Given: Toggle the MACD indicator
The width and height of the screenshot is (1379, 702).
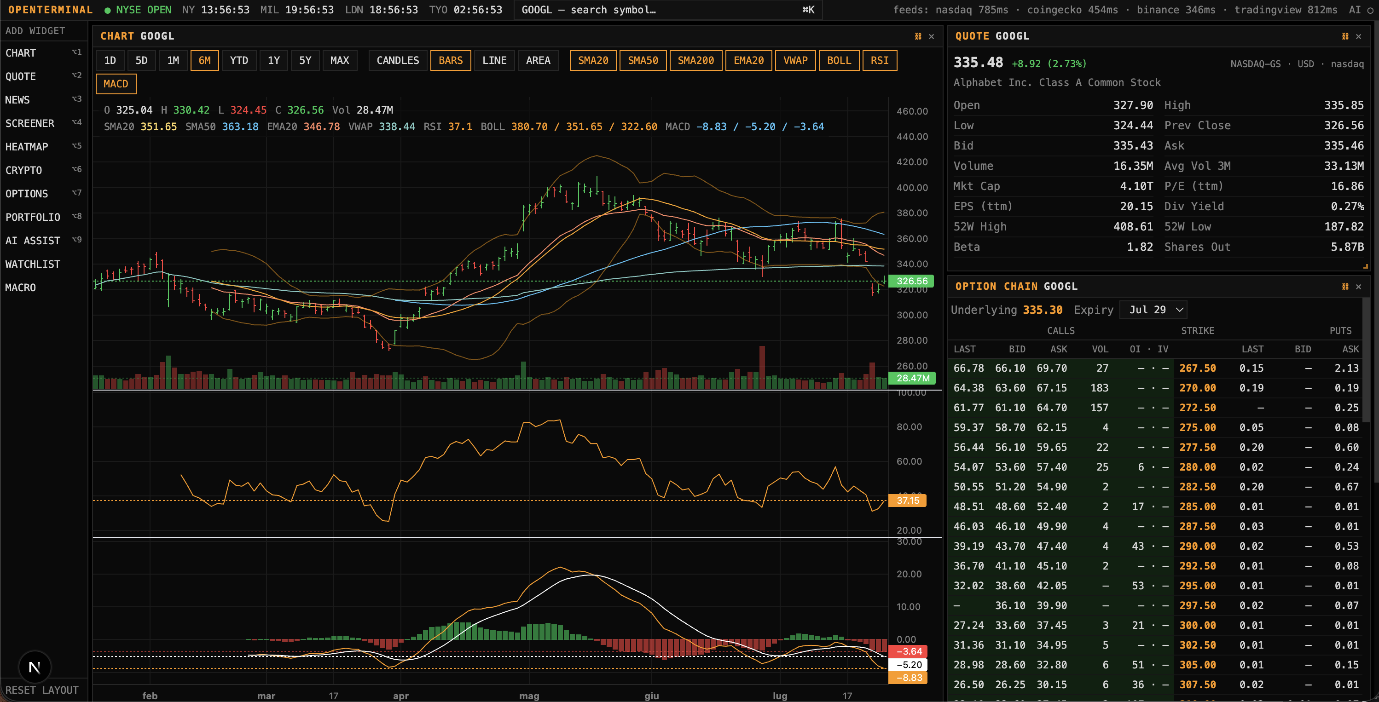Looking at the screenshot, I should (x=116, y=84).
